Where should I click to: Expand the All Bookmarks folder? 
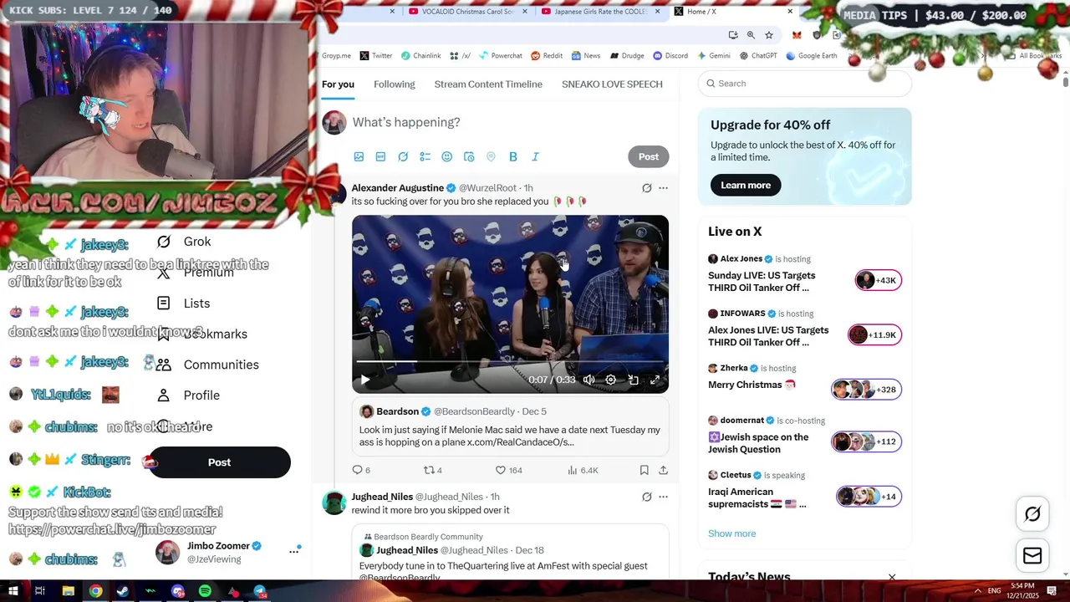tap(1033, 56)
